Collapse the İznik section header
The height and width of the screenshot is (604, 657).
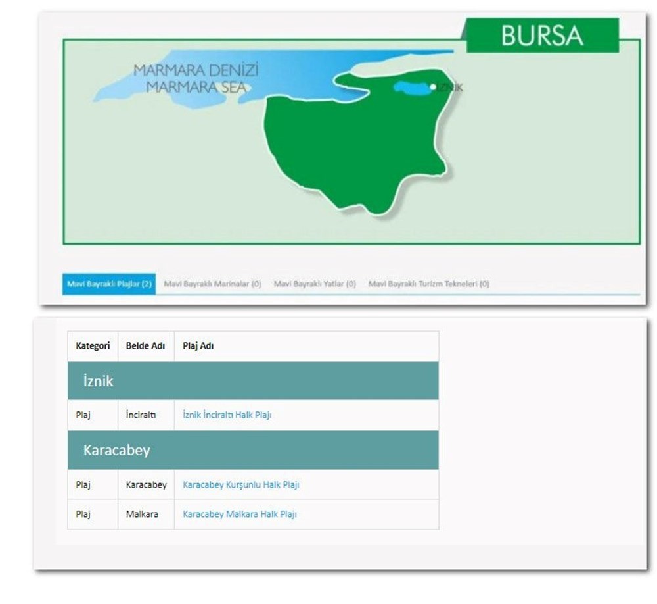(x=97, y=380)
